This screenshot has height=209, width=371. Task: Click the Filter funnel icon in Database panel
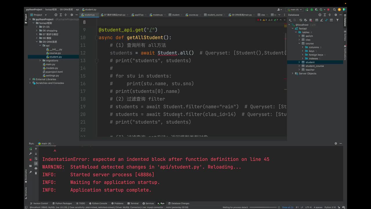(337, 20)
